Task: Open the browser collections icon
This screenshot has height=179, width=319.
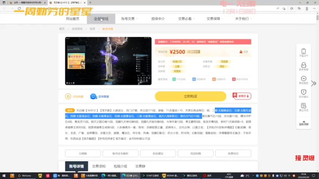Action: [x=299, y=8]
